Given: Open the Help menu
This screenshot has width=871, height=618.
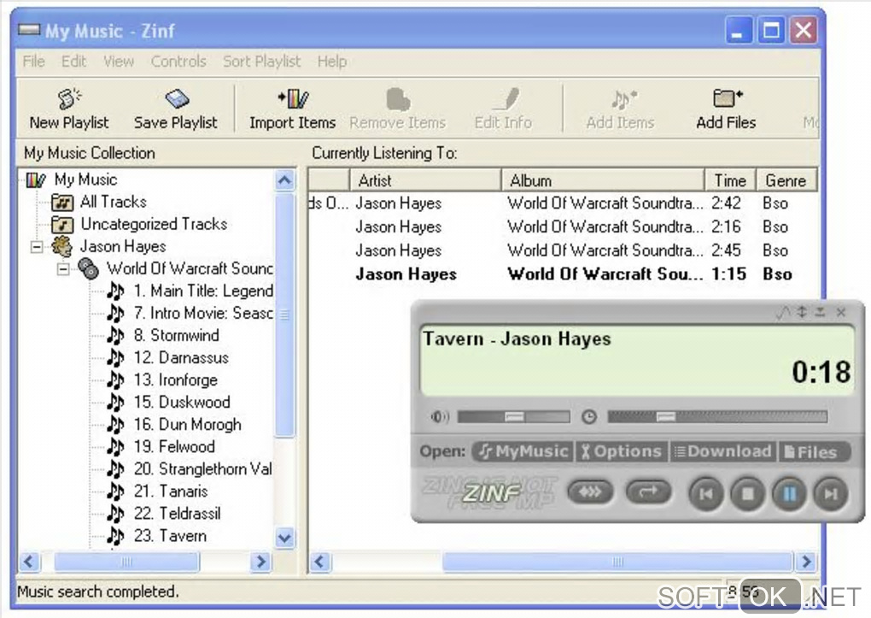Looking at the screenshot, I should (x=332, y=62).
